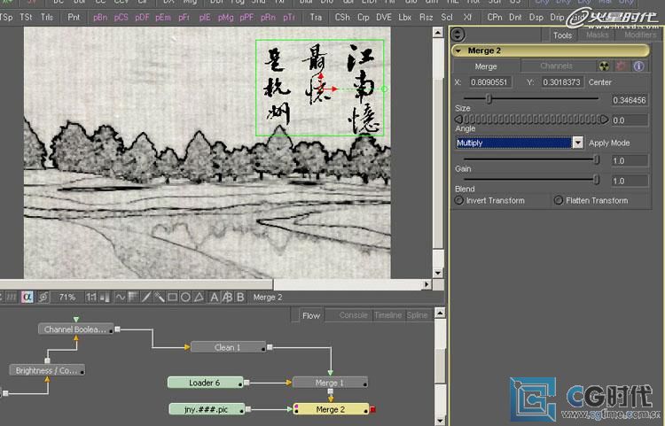
Task: Show buffer B in the viewer
Action: pyautogui.click(x=240, y=298)
